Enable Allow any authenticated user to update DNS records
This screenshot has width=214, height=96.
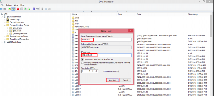[82, 63]
